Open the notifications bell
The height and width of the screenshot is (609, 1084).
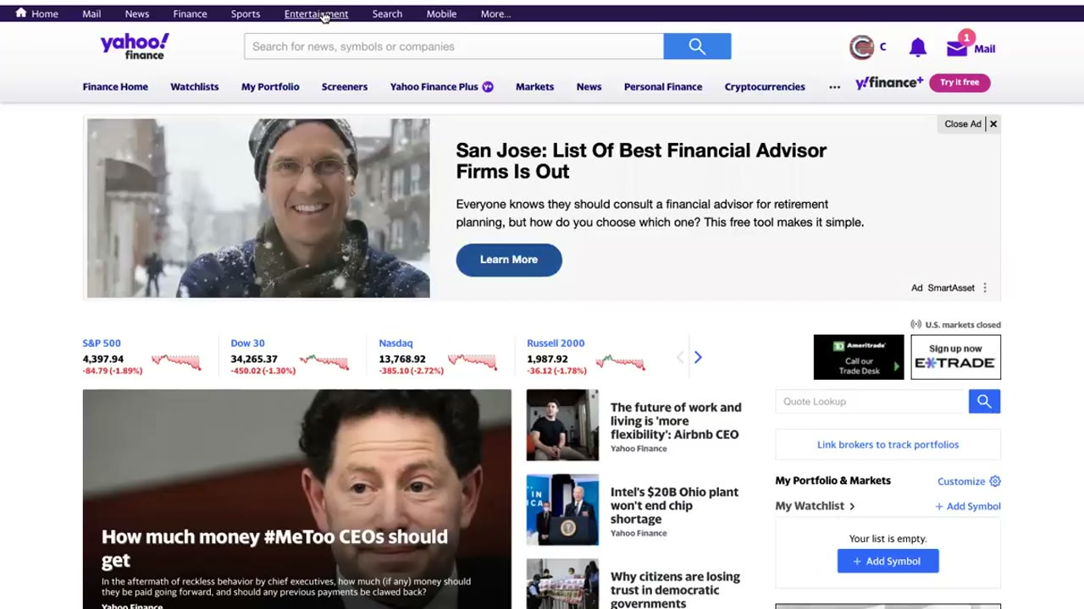[x=917, y=48]
